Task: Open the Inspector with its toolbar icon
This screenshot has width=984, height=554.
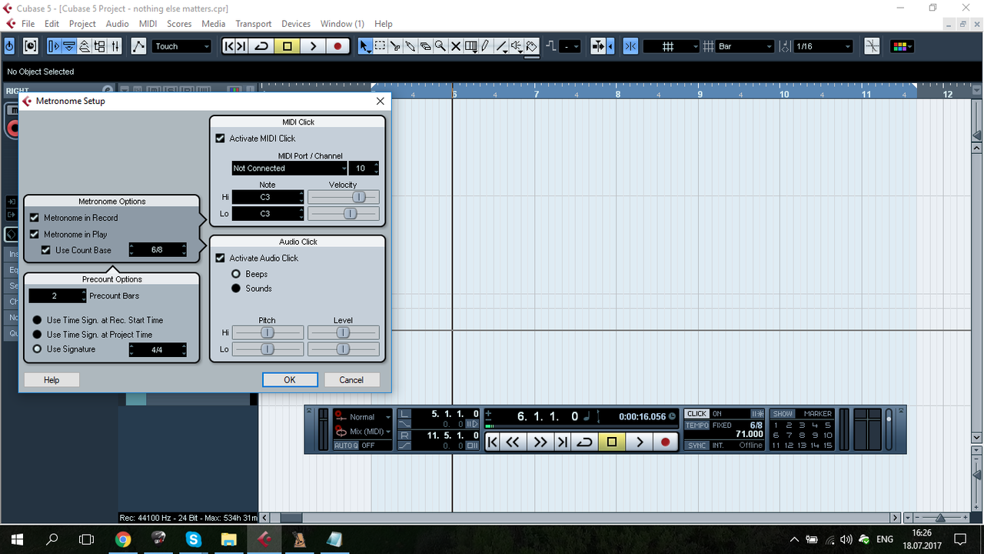Action: 54,46
